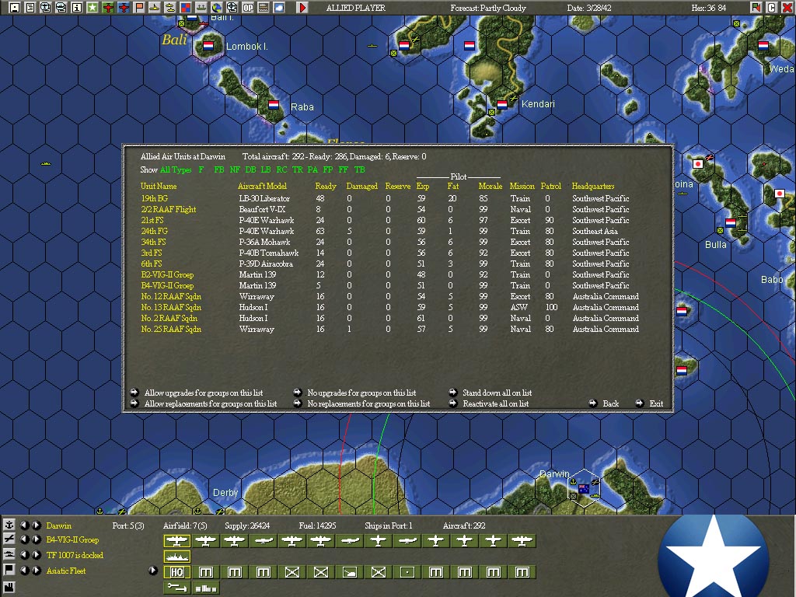This screenshot has height=597, width=796.
Task: Click the flags icon at top right
Action: click(x=756, y=7)
